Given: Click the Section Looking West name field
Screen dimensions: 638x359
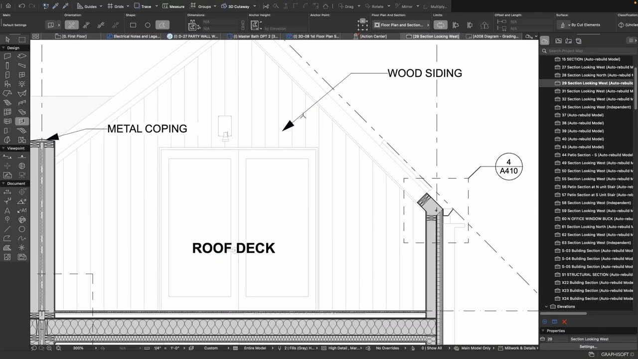Looking at the screenshot, I should pyautogui.click(x=602, y=339).
